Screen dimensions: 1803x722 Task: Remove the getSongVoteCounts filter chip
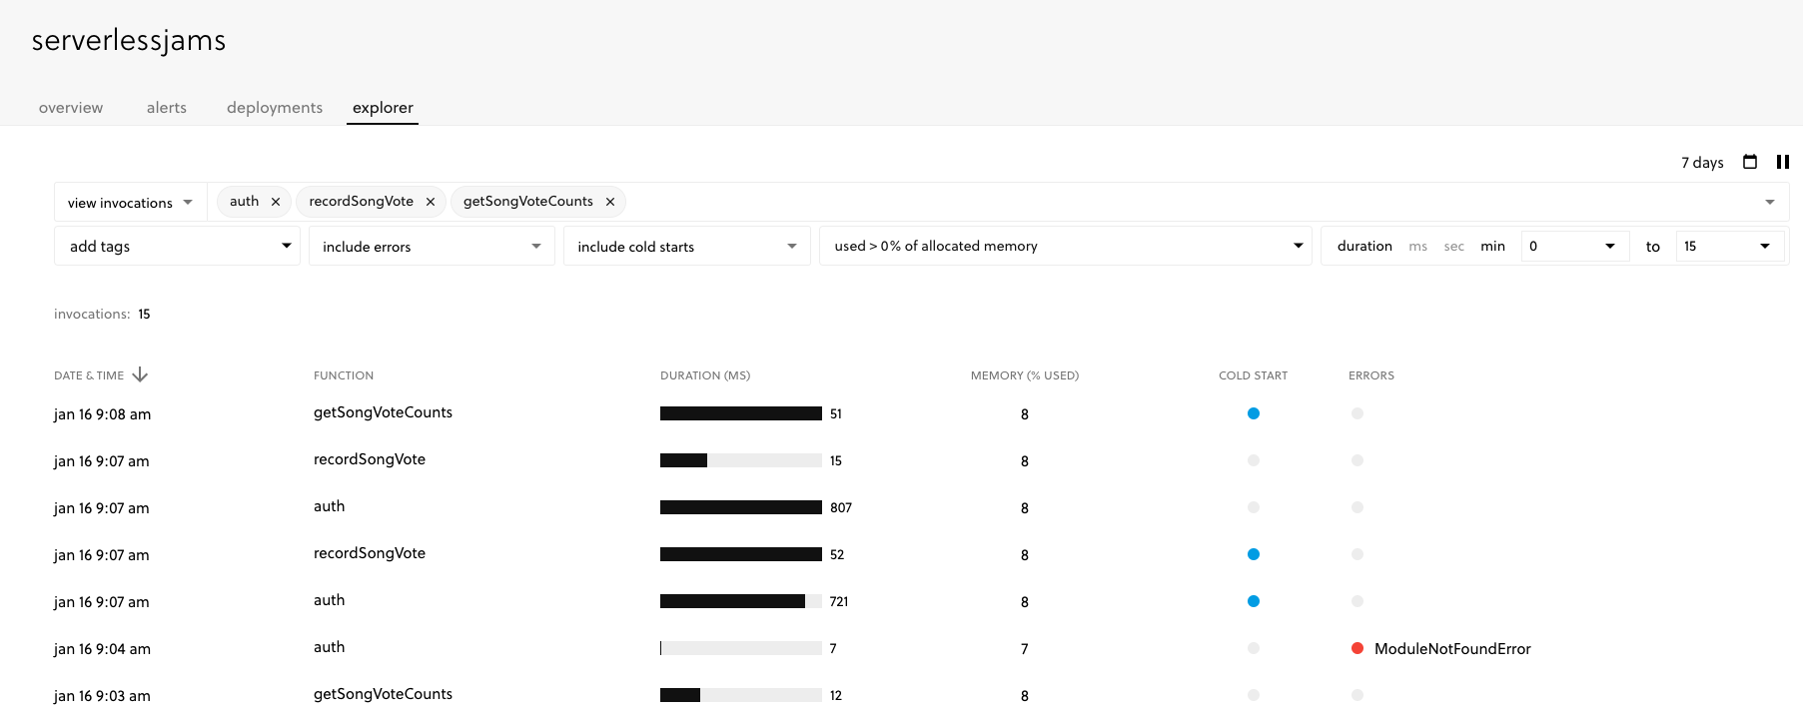(610, 202)
